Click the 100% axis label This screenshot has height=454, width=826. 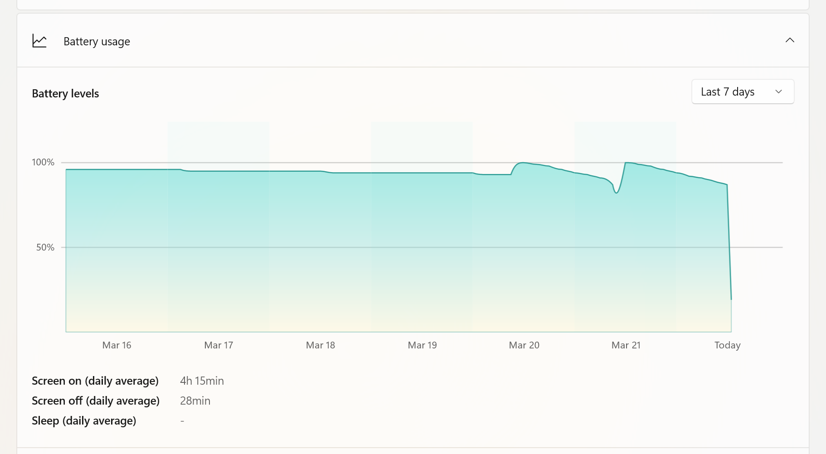43,162
